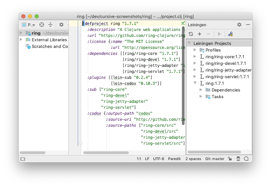Viewport: 271px width, 187px height.
Task: Click the remove project minus icon
Action: tap(208, 34)
